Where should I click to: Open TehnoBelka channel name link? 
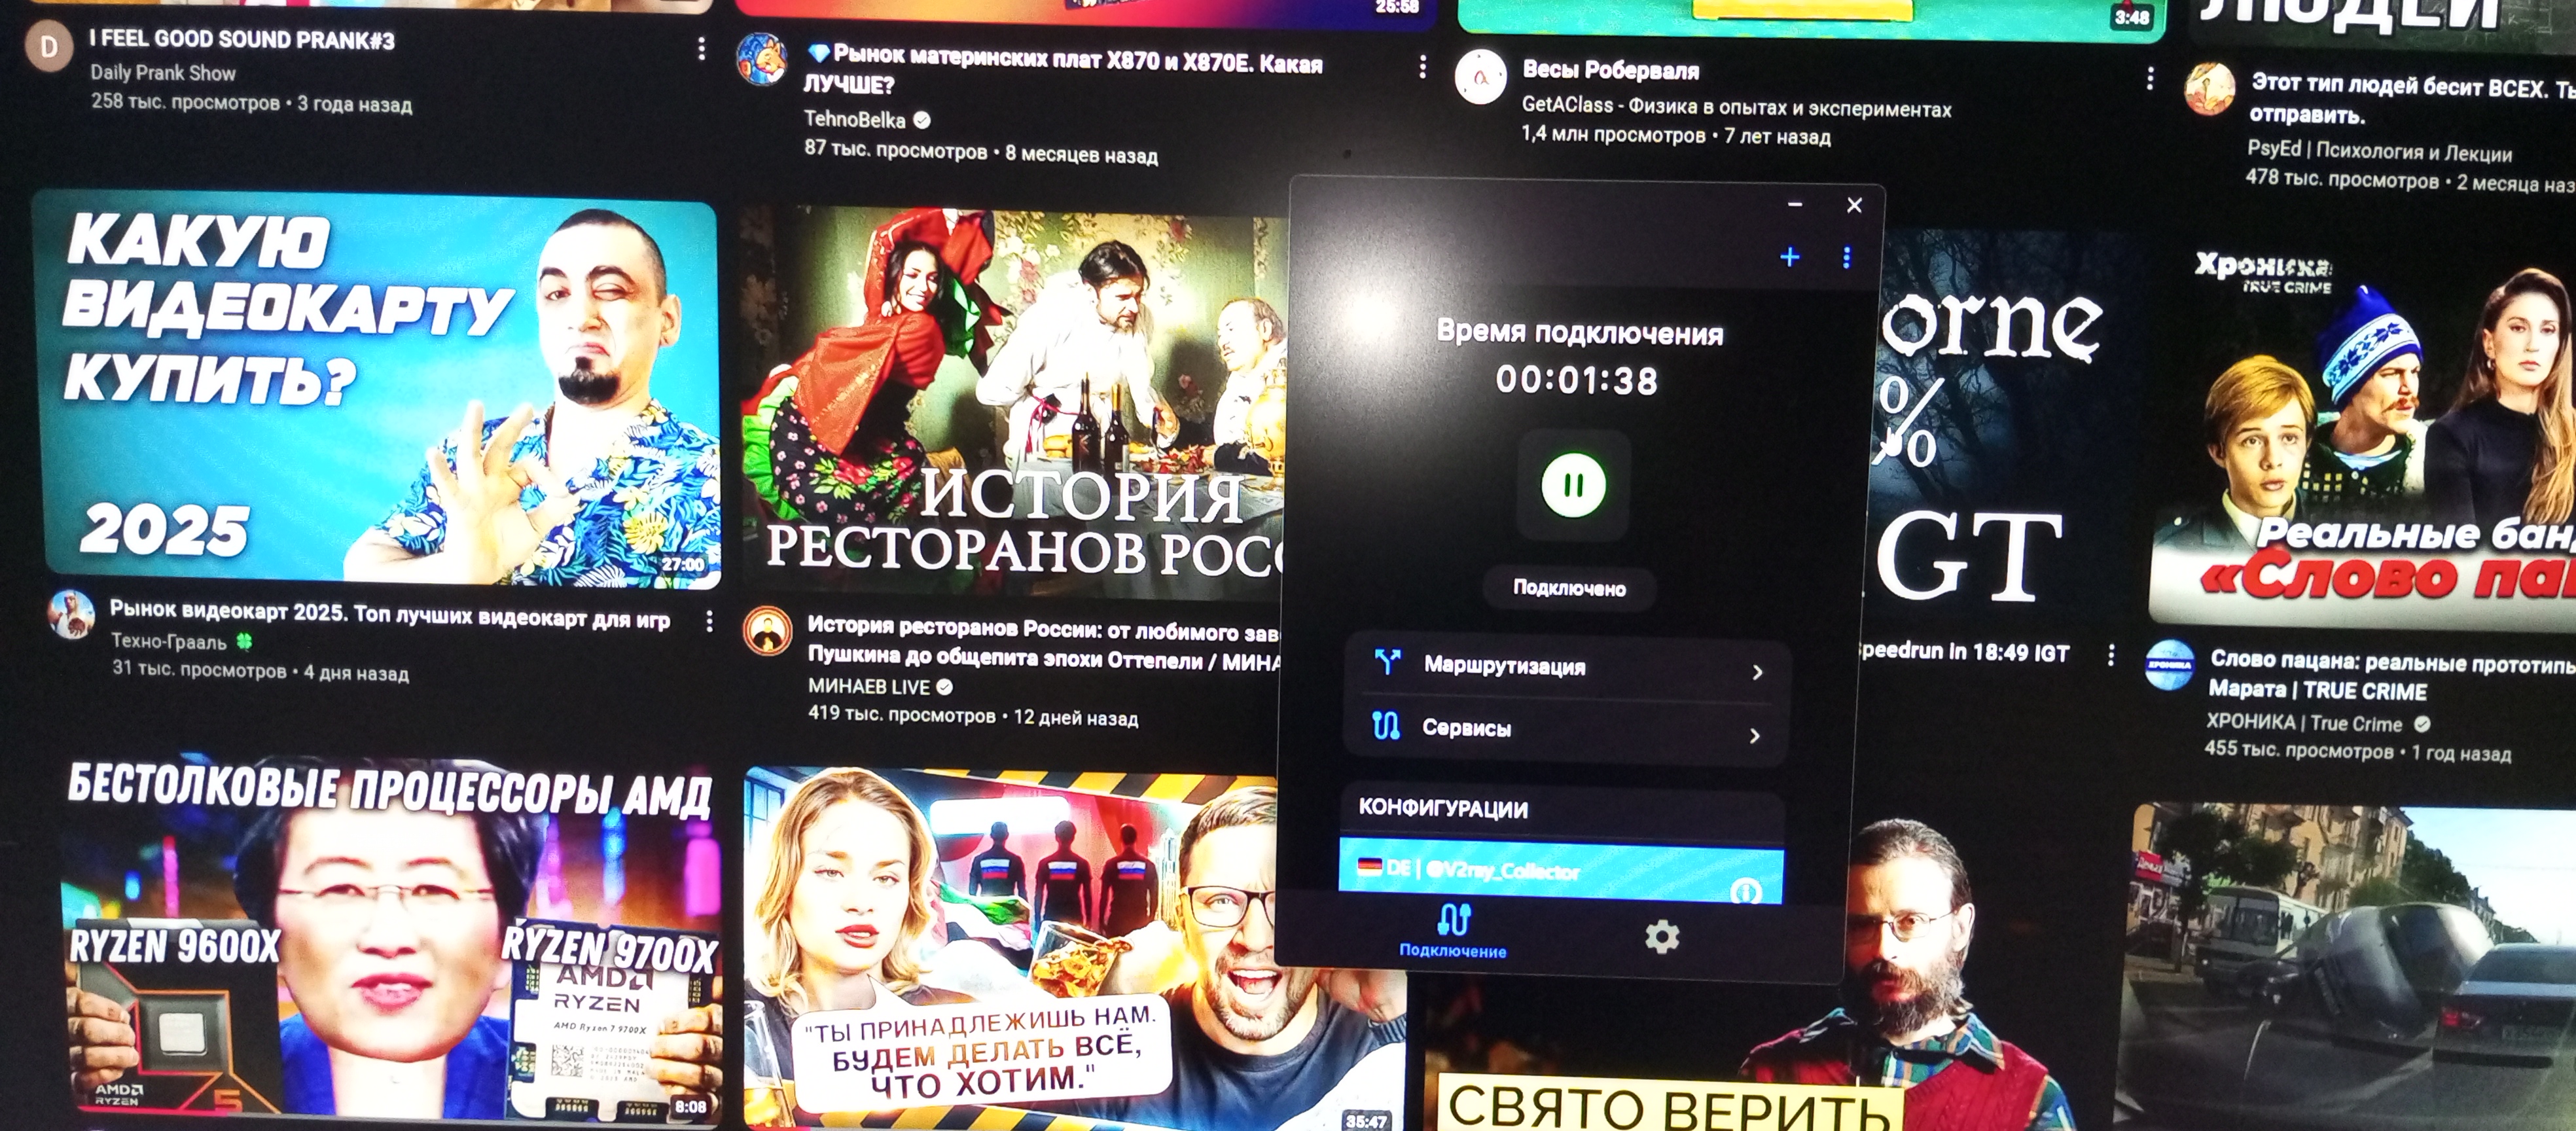click(x=855, y=119)
